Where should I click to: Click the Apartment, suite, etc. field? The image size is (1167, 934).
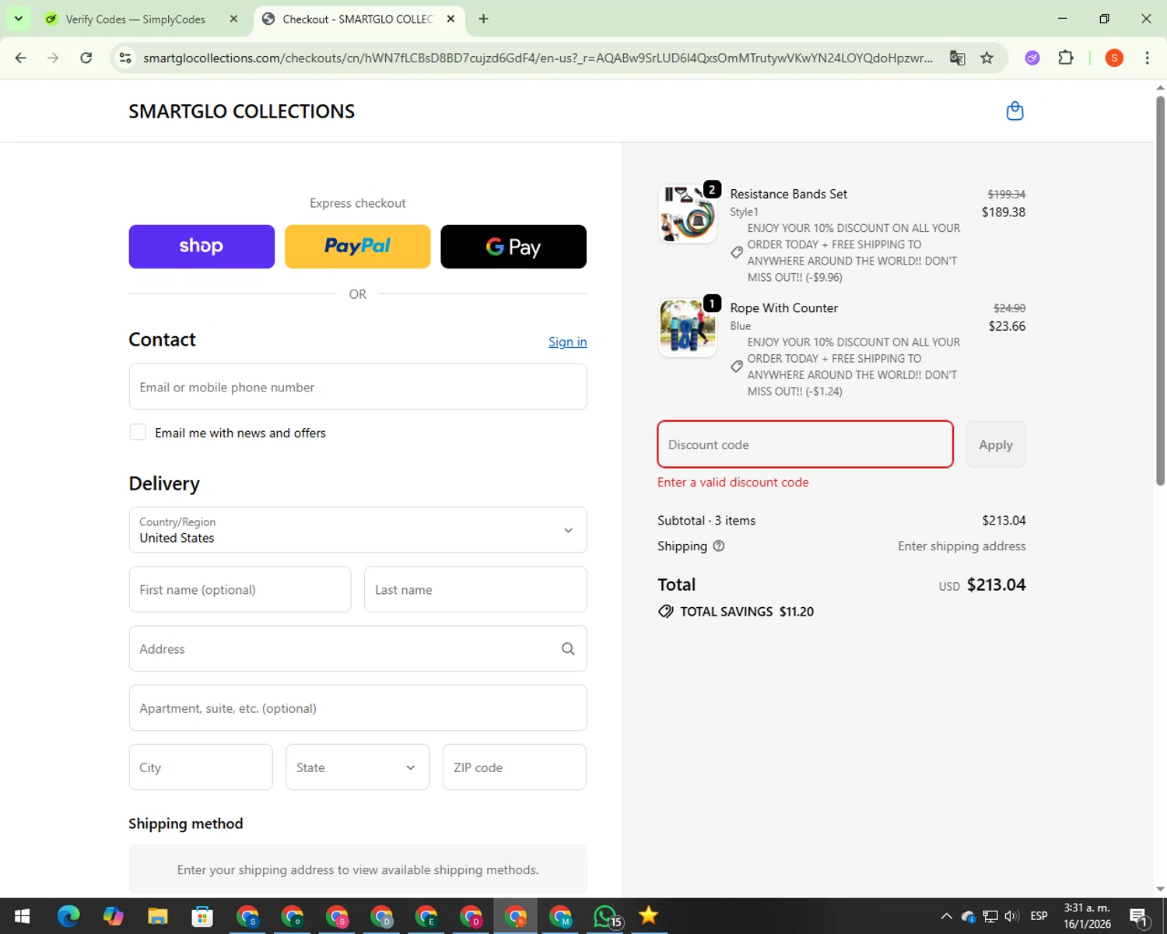pos(358,708)
